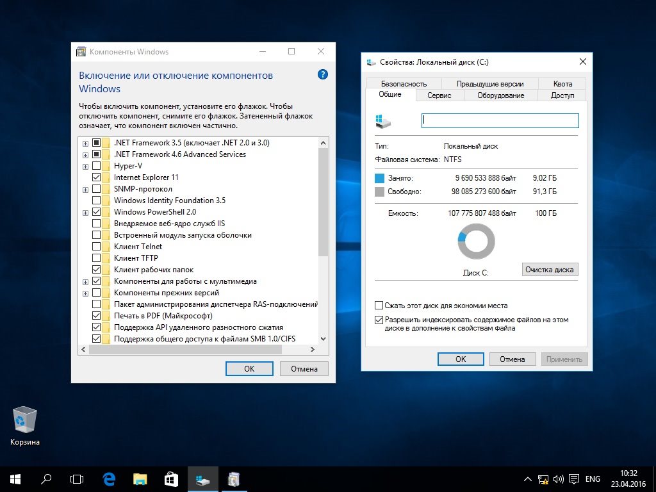
Task: Click the gray 'Свободно' color swatch
Action: pos(379,192)
